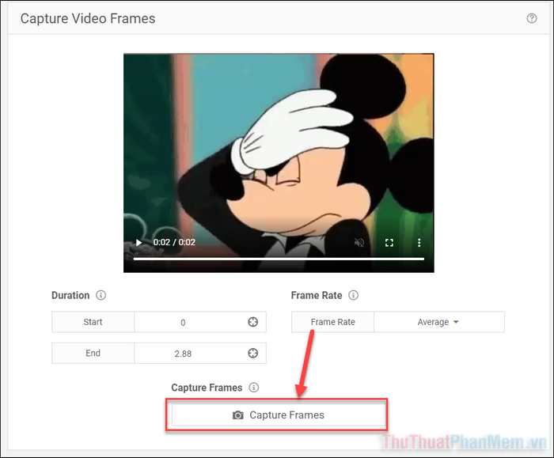This screenshot has height=458, width=554.
Task: Open the Frame Rate Average dropdown
Action: (x=438, y=322)
